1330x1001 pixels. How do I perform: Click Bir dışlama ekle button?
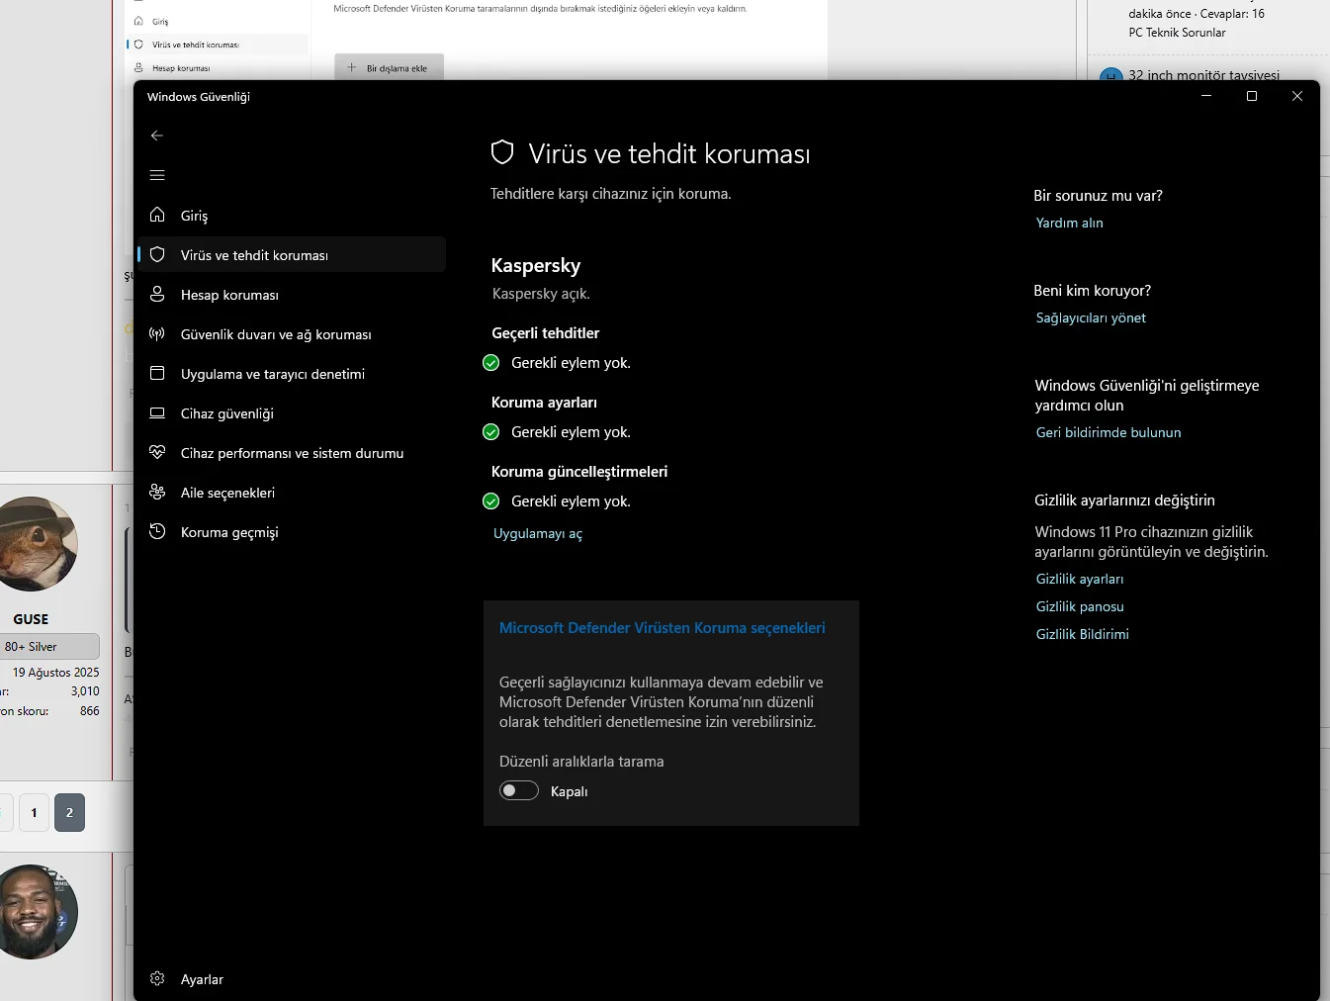[389, 67]
